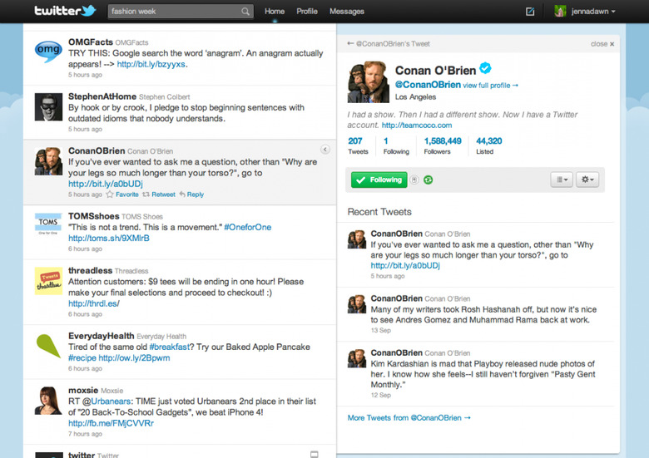This screenshot has height=458, width=649.
Task: Open the jennadawn account dropdown
Action: [586, 12]
